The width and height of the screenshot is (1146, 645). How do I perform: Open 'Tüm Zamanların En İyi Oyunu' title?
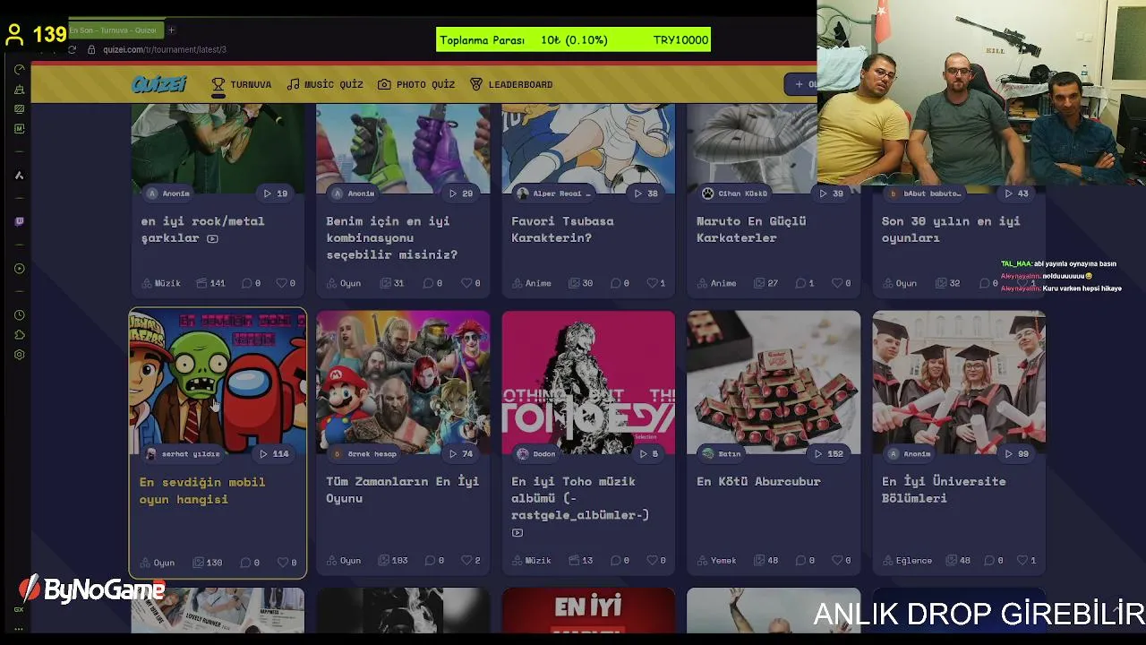tap(402, 489)
